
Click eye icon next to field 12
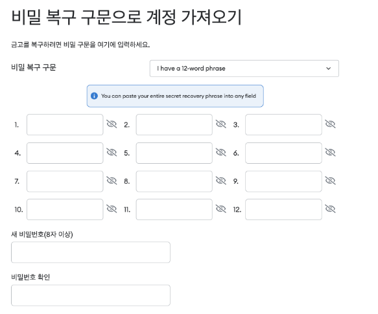(x=330, y=209)
